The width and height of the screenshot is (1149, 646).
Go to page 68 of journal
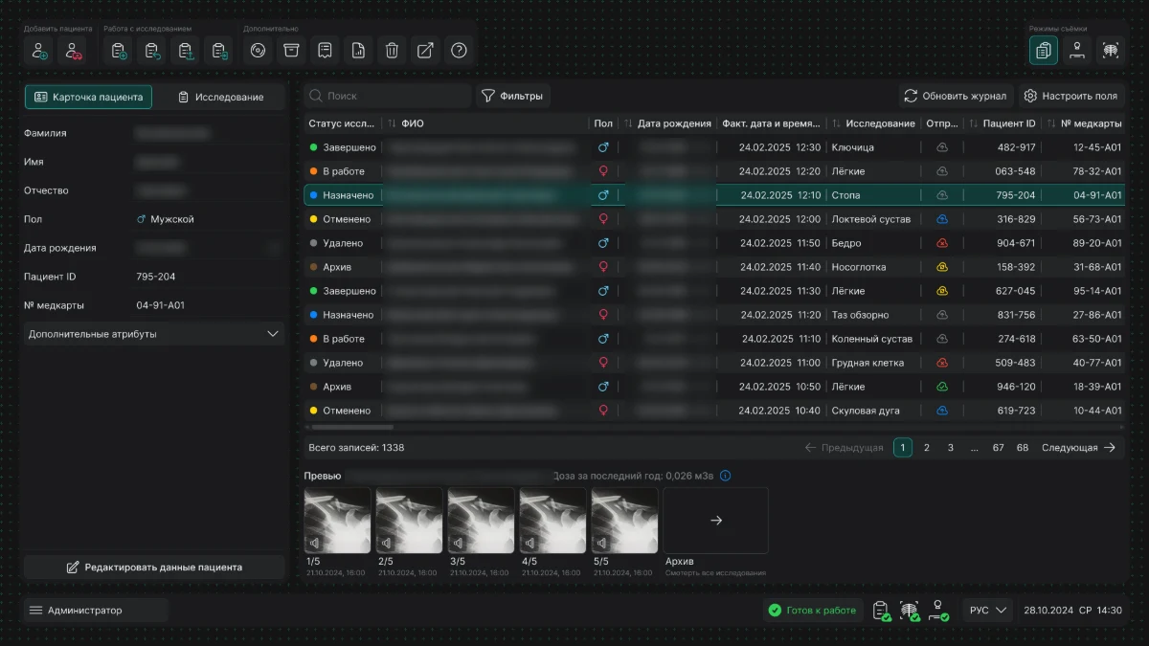(1023, 448)
